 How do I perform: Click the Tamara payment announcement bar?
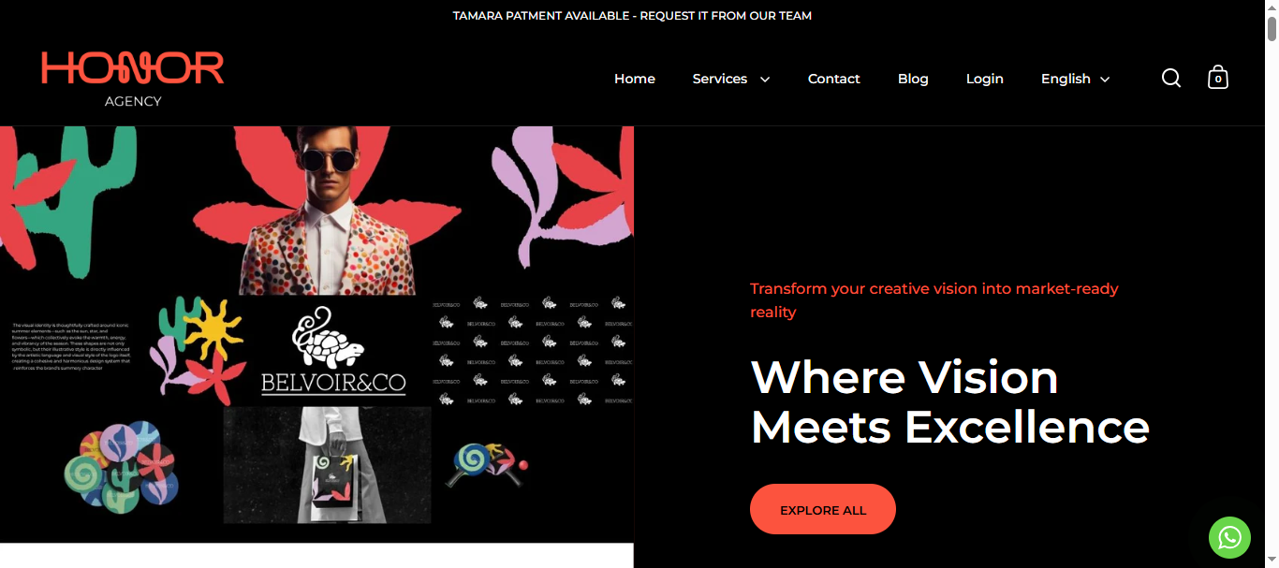(632, 16)
